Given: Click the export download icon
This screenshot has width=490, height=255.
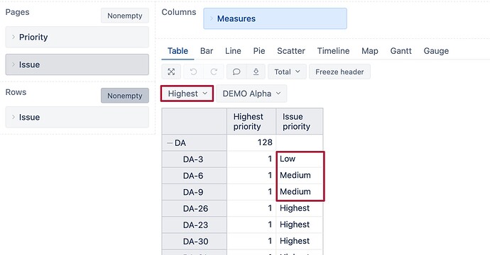Looking at the screenshot, I should tap(256, 72).
